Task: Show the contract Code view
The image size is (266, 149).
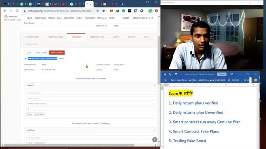Action: [29, 53]
